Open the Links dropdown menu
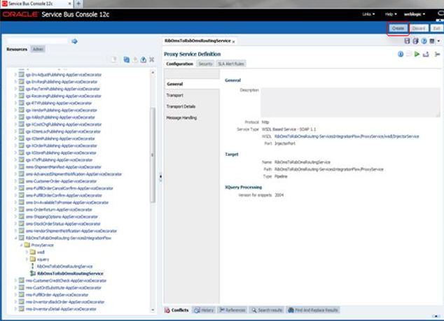Image resolution: width=444 pixels, height=321 pixels. (x=368, y=14)
